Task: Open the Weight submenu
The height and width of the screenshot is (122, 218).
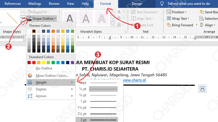Action: point(51,82)
